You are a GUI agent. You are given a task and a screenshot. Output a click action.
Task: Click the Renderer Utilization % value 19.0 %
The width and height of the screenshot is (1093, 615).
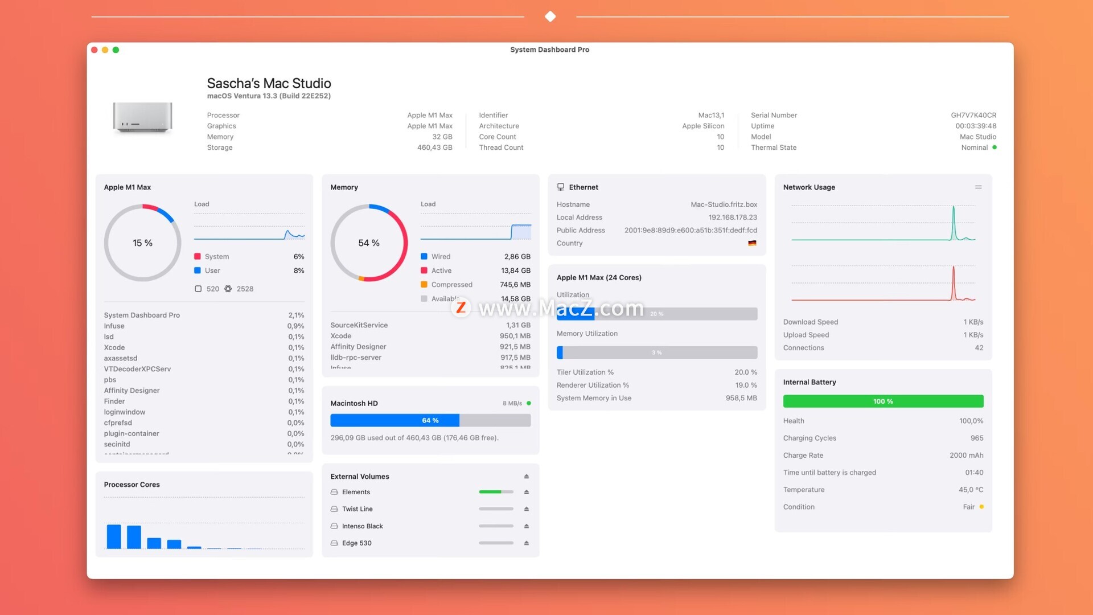point(746,386)
